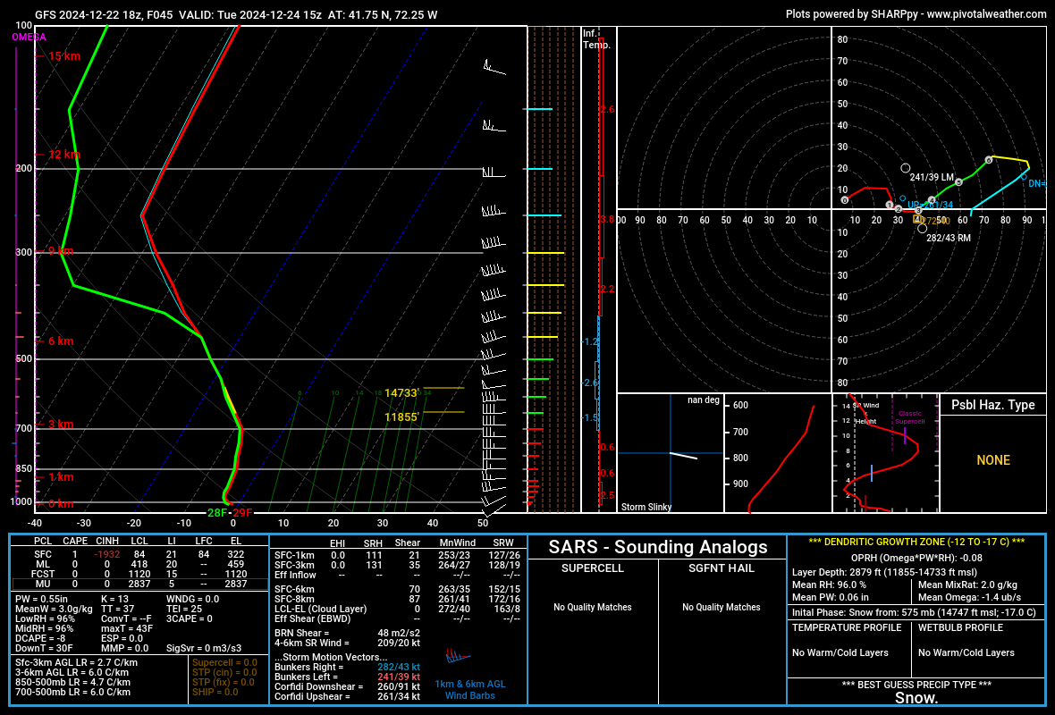Click the Bunkers Left 241/39 kt value
This screenshot has width=1055, height=715.
coord(399,677)
